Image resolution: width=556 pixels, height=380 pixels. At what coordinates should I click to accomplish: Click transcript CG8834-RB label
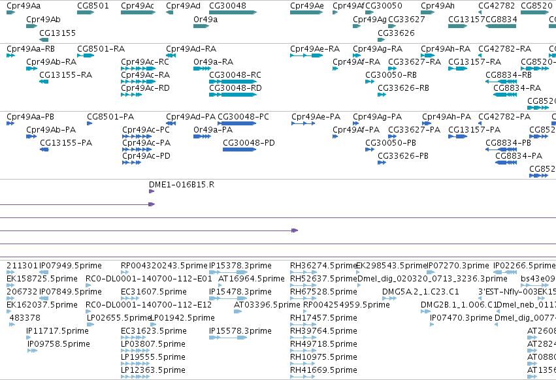point(508,75)
